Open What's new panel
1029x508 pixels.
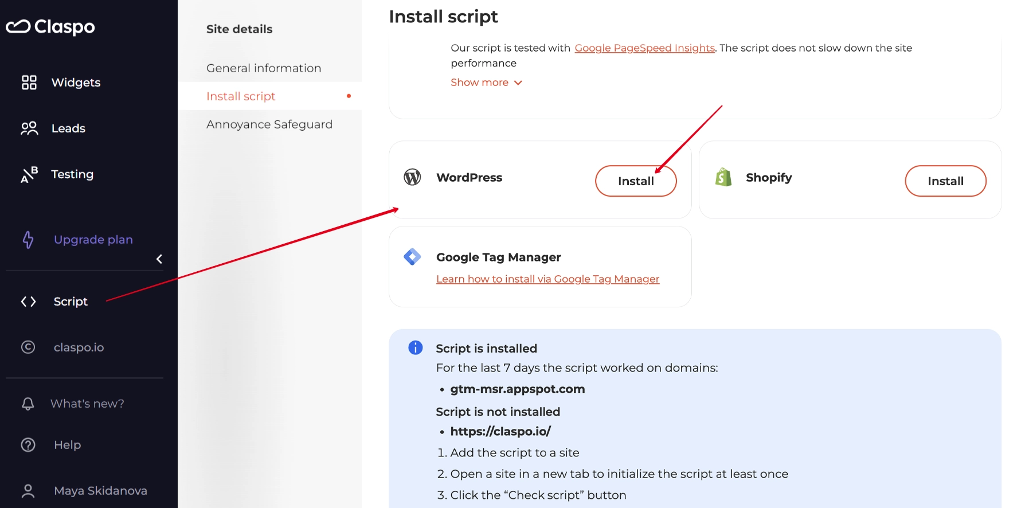87,404
